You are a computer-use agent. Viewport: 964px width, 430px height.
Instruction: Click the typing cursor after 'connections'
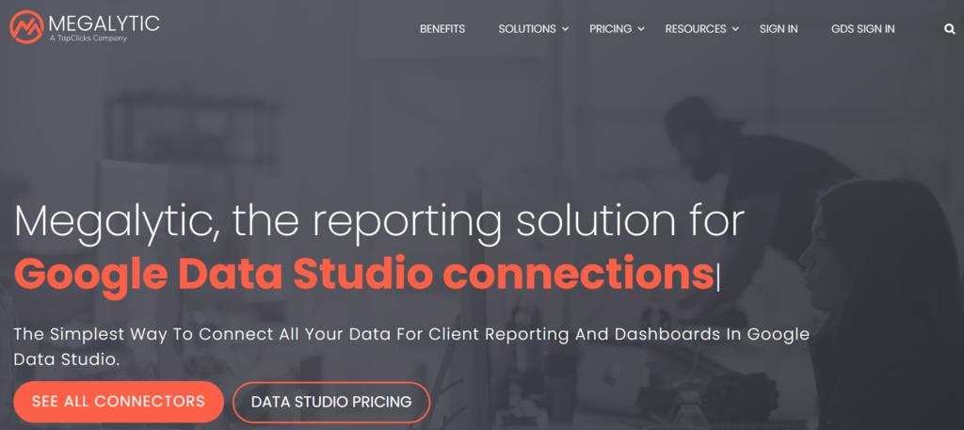[717, 278]
